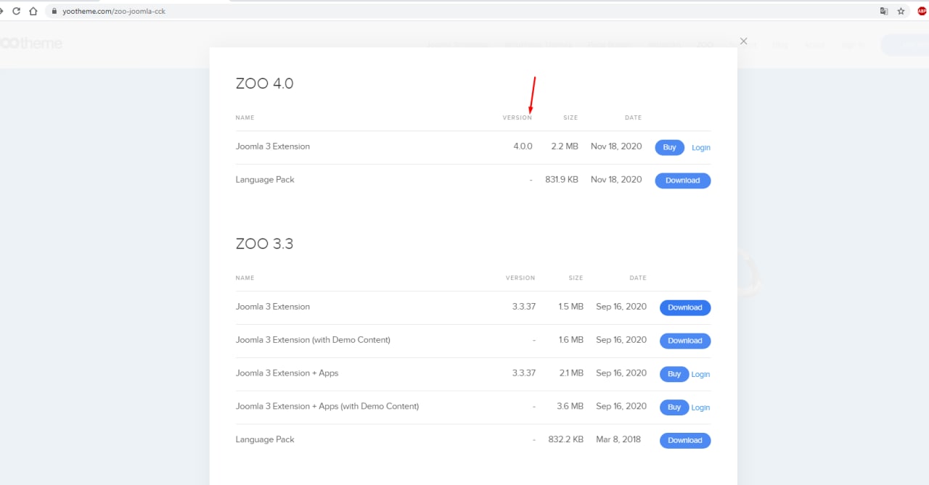Viewport: 929px width, 485px height.
Task: Select the 831.9 KB size value
Action: coord(562,180)
